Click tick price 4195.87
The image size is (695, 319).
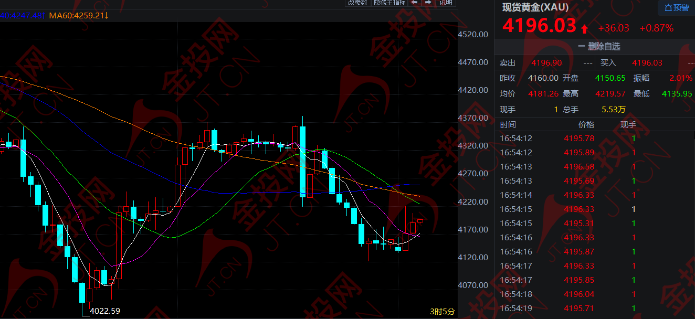[579, 252]
